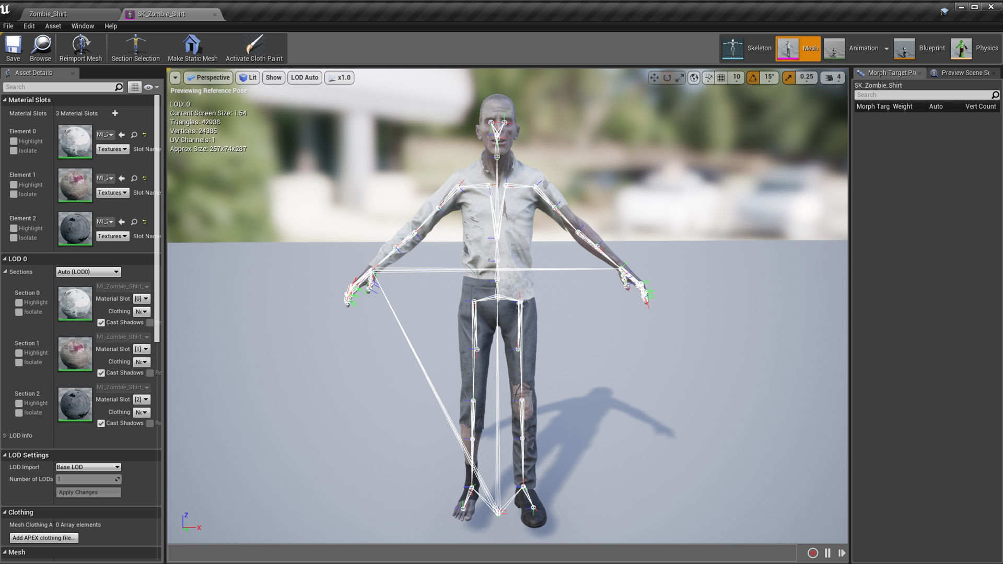Screen dimensions: 1003x564
Task: Open the File menu
Action: (x=8, y=26)
